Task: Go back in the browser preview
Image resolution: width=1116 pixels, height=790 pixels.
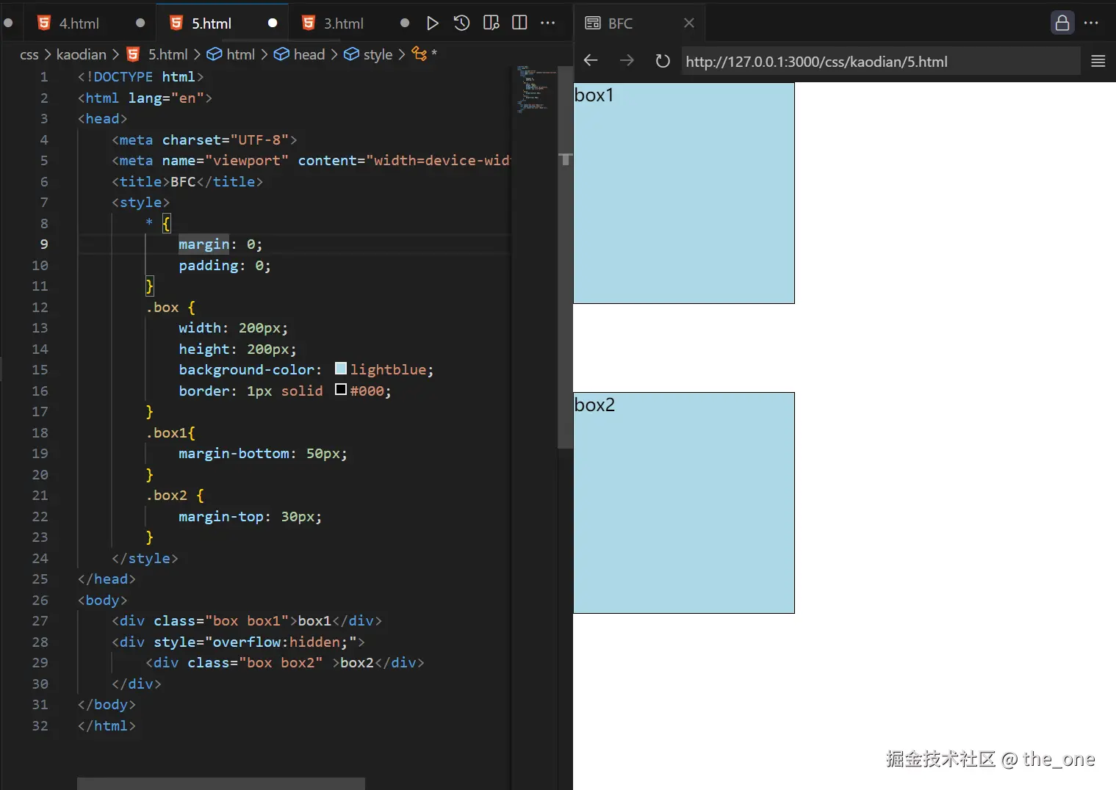Action: click(591, 61)
